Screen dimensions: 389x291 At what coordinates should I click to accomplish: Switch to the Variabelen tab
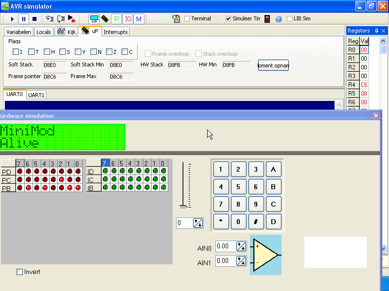[x=19, y=32]
